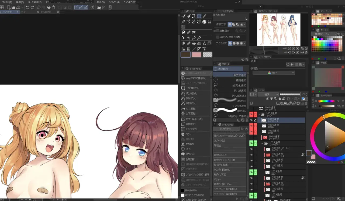Click the 切り取り cut command in Quick Access
This screenshot has width=345, height=201.
tap(196, 144)
